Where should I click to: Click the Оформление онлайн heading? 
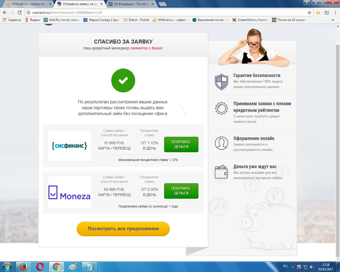tap(254, 138)
